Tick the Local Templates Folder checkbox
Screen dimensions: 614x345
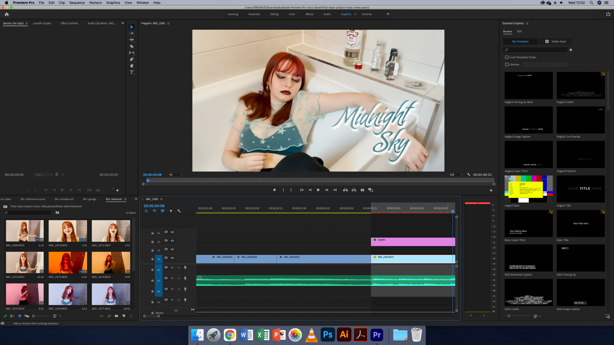pyautogui.click(x=507, y=57)
